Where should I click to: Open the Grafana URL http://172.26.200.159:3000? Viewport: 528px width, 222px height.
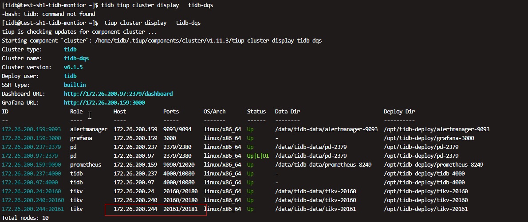point(104,103)
